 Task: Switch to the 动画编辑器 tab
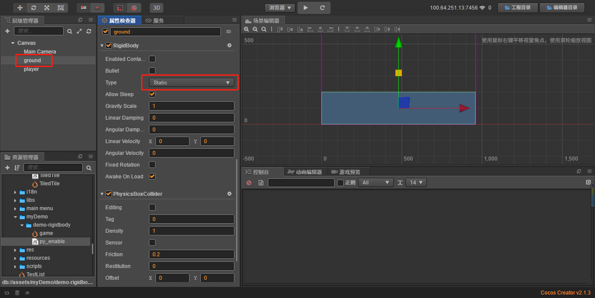(x=305, y=172)
